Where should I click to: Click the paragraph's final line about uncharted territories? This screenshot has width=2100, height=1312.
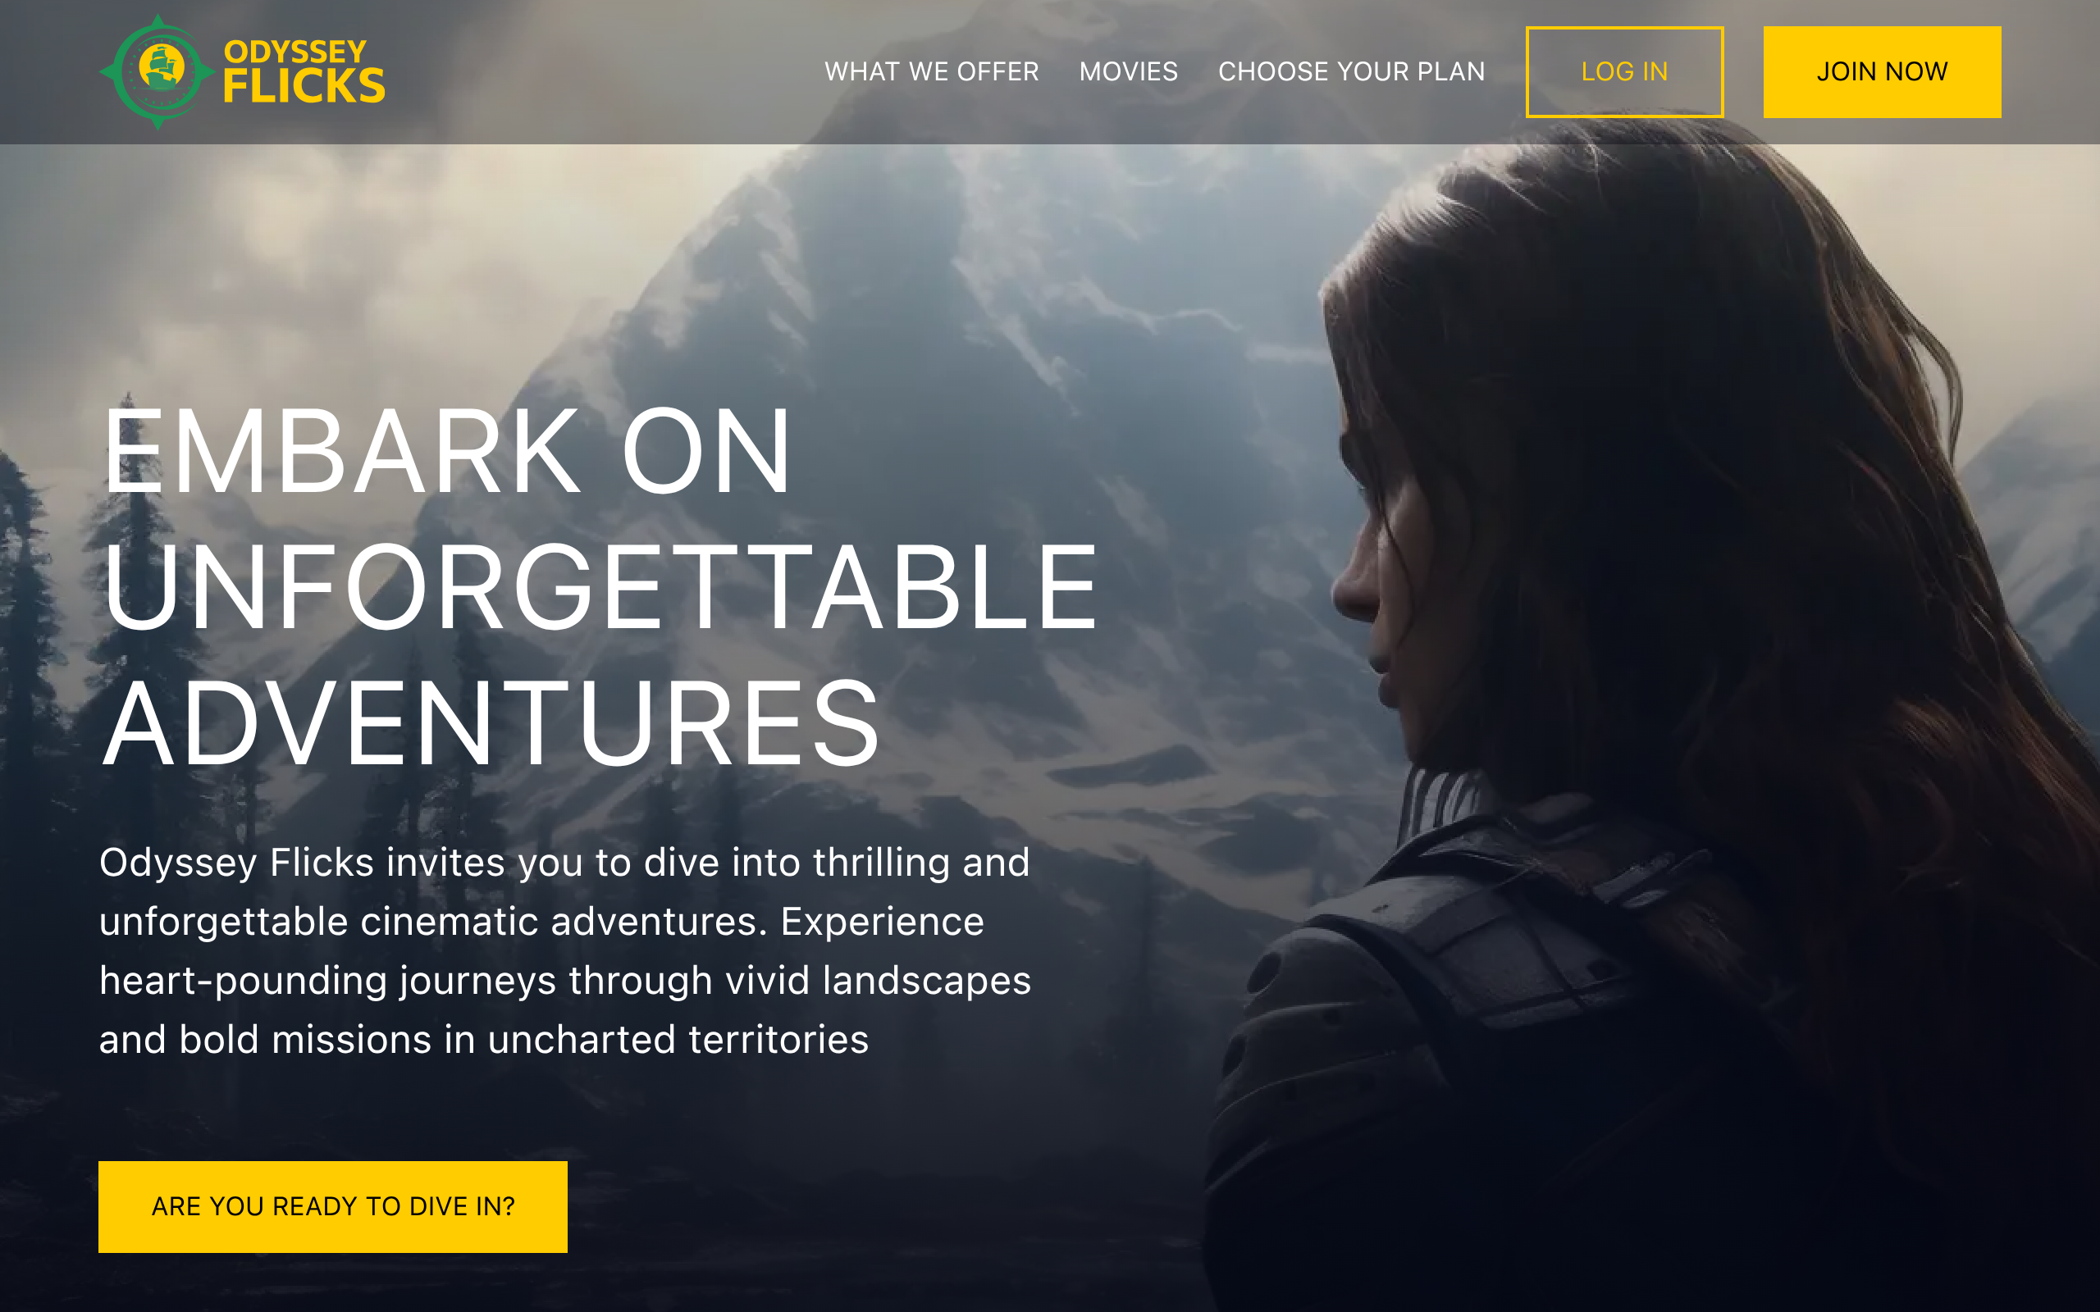483,1039
